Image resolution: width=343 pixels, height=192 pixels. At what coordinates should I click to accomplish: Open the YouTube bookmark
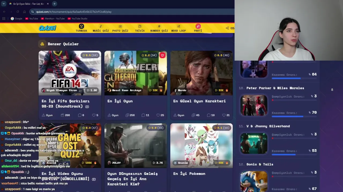[x=32, y=19]
